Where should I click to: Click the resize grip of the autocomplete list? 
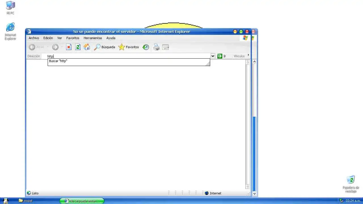coord(208,64)
